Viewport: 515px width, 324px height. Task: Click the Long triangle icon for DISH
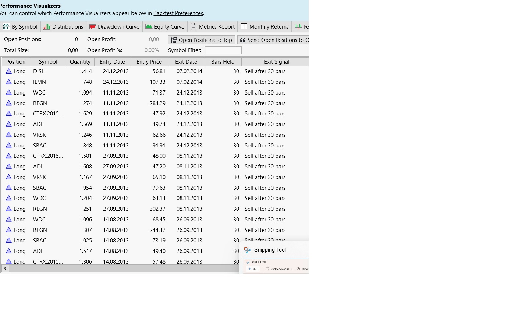click(x=9, y=71)
